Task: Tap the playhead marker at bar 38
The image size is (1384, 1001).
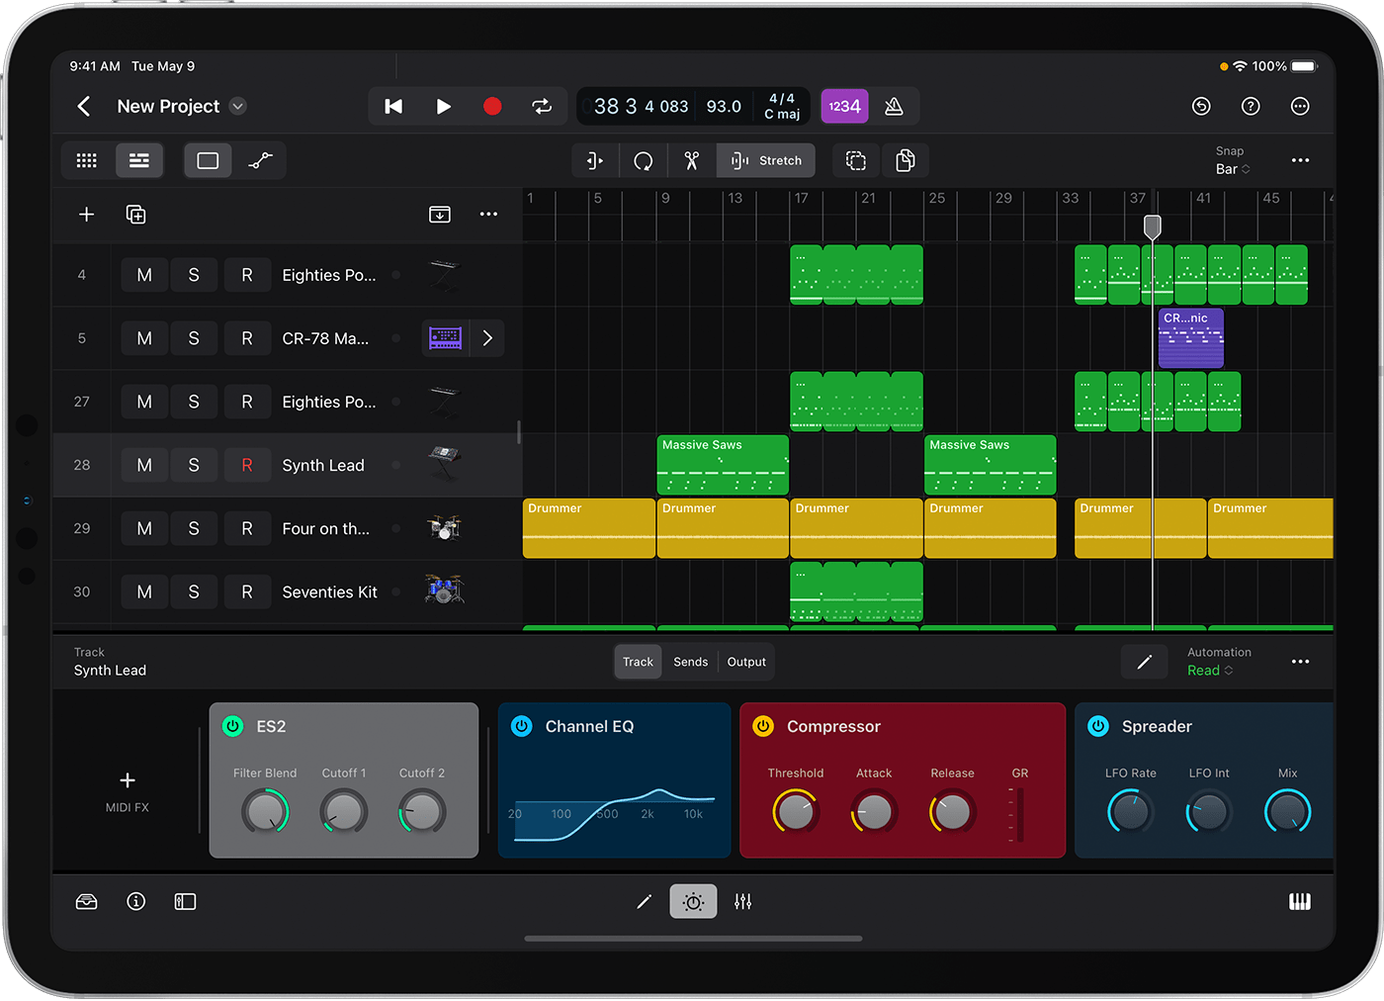Action: point(1152,226)
